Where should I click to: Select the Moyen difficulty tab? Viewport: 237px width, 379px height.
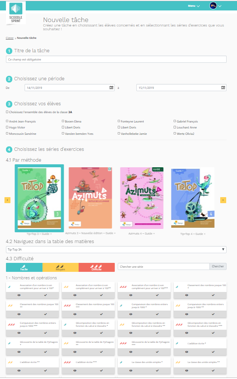[60, 267]
